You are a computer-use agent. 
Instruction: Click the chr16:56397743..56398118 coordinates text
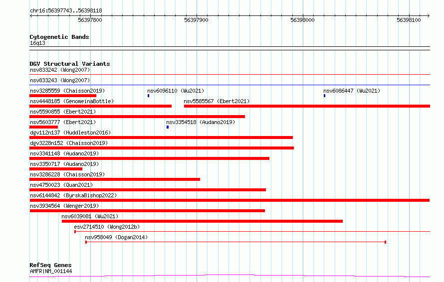click(x=66, y=11)
